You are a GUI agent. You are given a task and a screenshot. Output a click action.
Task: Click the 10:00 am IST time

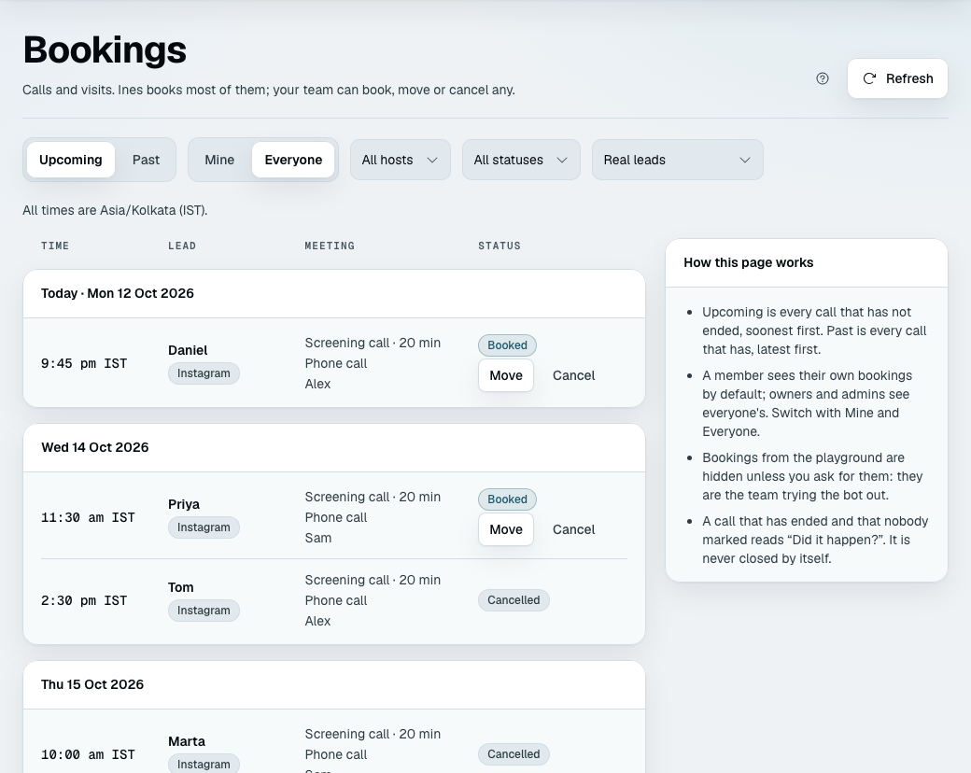88,755
